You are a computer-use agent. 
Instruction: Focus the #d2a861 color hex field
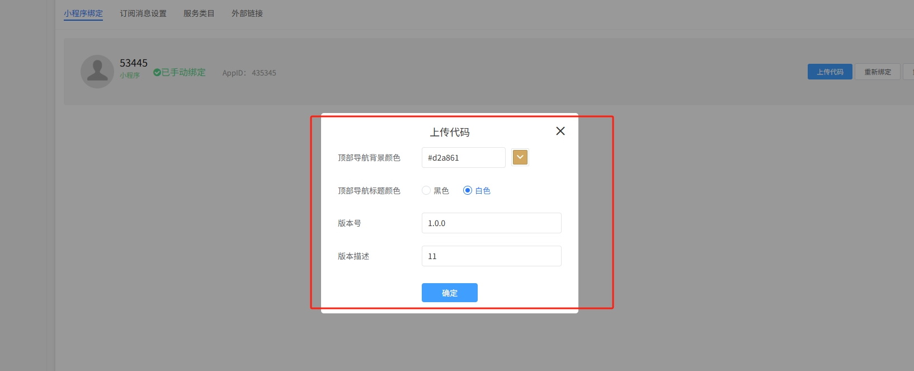pos(463,158)
